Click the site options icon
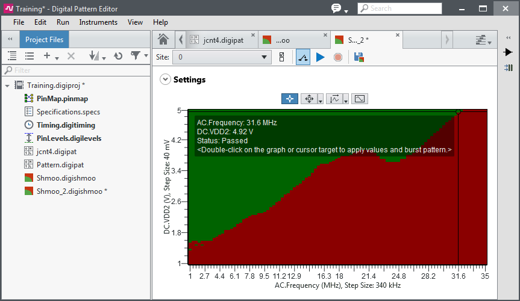The height and width of the screenshot is (301, 520). tap(281, 57)
